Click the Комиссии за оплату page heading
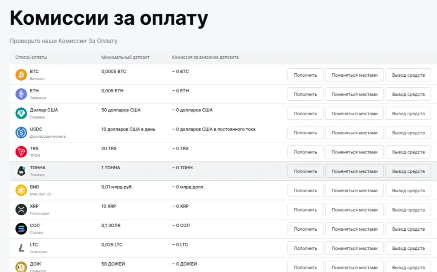 pyautogui.click(x=109, y=18)
